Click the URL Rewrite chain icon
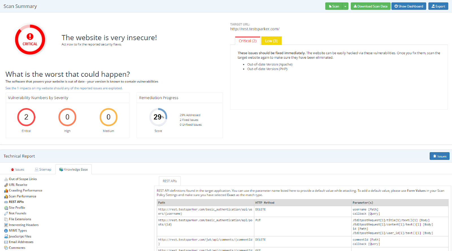Image resolution: width=452 pixels, height=251 pixels. point(6,185)
